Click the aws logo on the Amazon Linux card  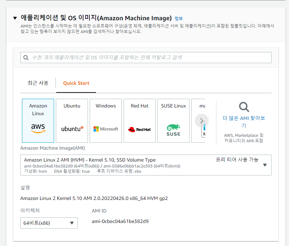(38, 128)
